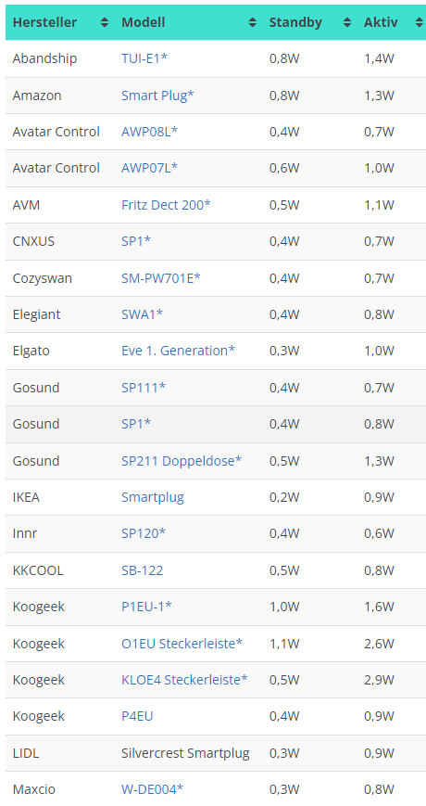426x806 pixels.
Task: Click the sort arrows beside Aktiv
Action: 419,22
